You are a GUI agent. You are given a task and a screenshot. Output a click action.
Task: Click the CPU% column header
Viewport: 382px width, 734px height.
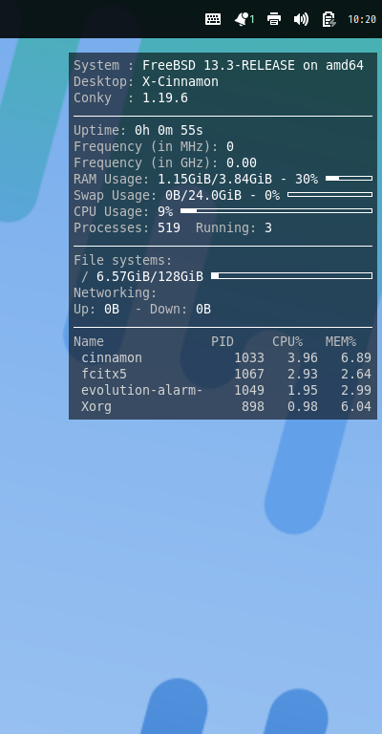pos(287,342)
